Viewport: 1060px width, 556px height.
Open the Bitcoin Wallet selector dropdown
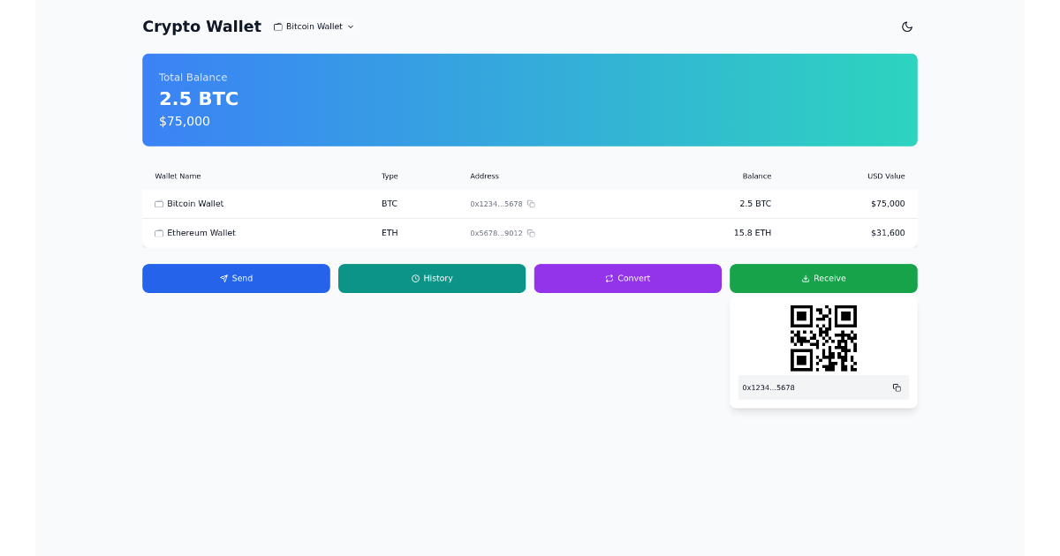pos(314,26)
